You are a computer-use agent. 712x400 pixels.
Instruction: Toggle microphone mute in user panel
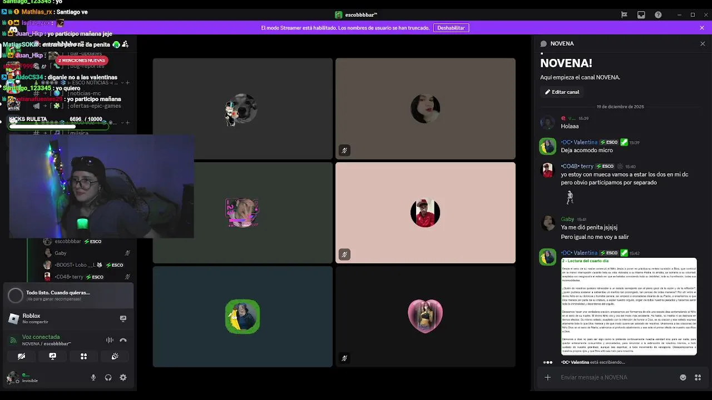pos(93,377)
